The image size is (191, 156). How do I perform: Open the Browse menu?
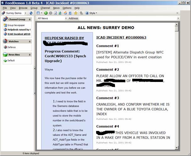click(x=23, y=8)
